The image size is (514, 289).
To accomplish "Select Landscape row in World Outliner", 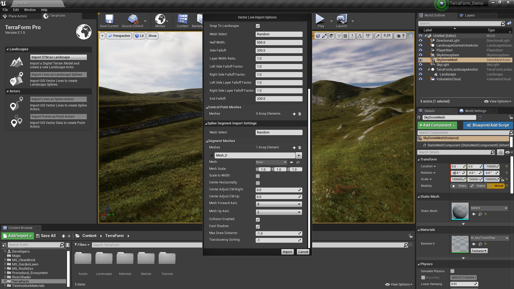I will (x=465, y=74).
